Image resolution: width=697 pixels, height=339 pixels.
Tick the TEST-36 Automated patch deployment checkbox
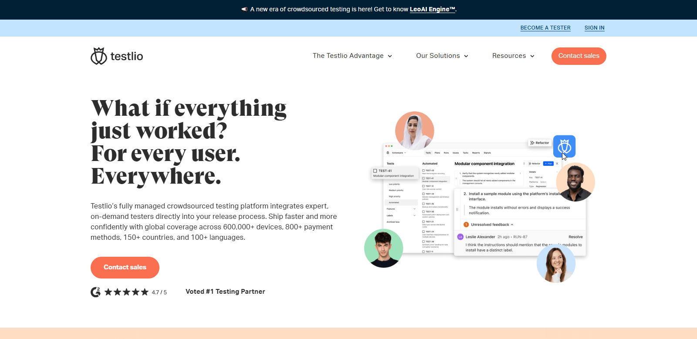[x=423, y=211]
